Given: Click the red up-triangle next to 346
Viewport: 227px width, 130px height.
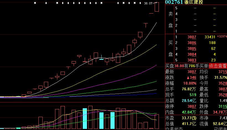Looking at the screenshot, I should coord(187,78).
